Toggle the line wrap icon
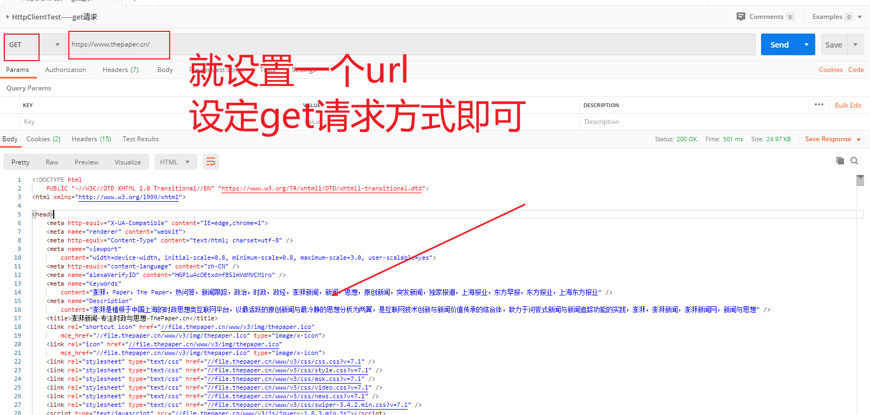870x415 pixels. click(211, 162)
